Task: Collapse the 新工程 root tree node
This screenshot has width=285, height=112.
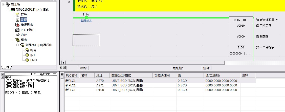Action: pos(3,5)
